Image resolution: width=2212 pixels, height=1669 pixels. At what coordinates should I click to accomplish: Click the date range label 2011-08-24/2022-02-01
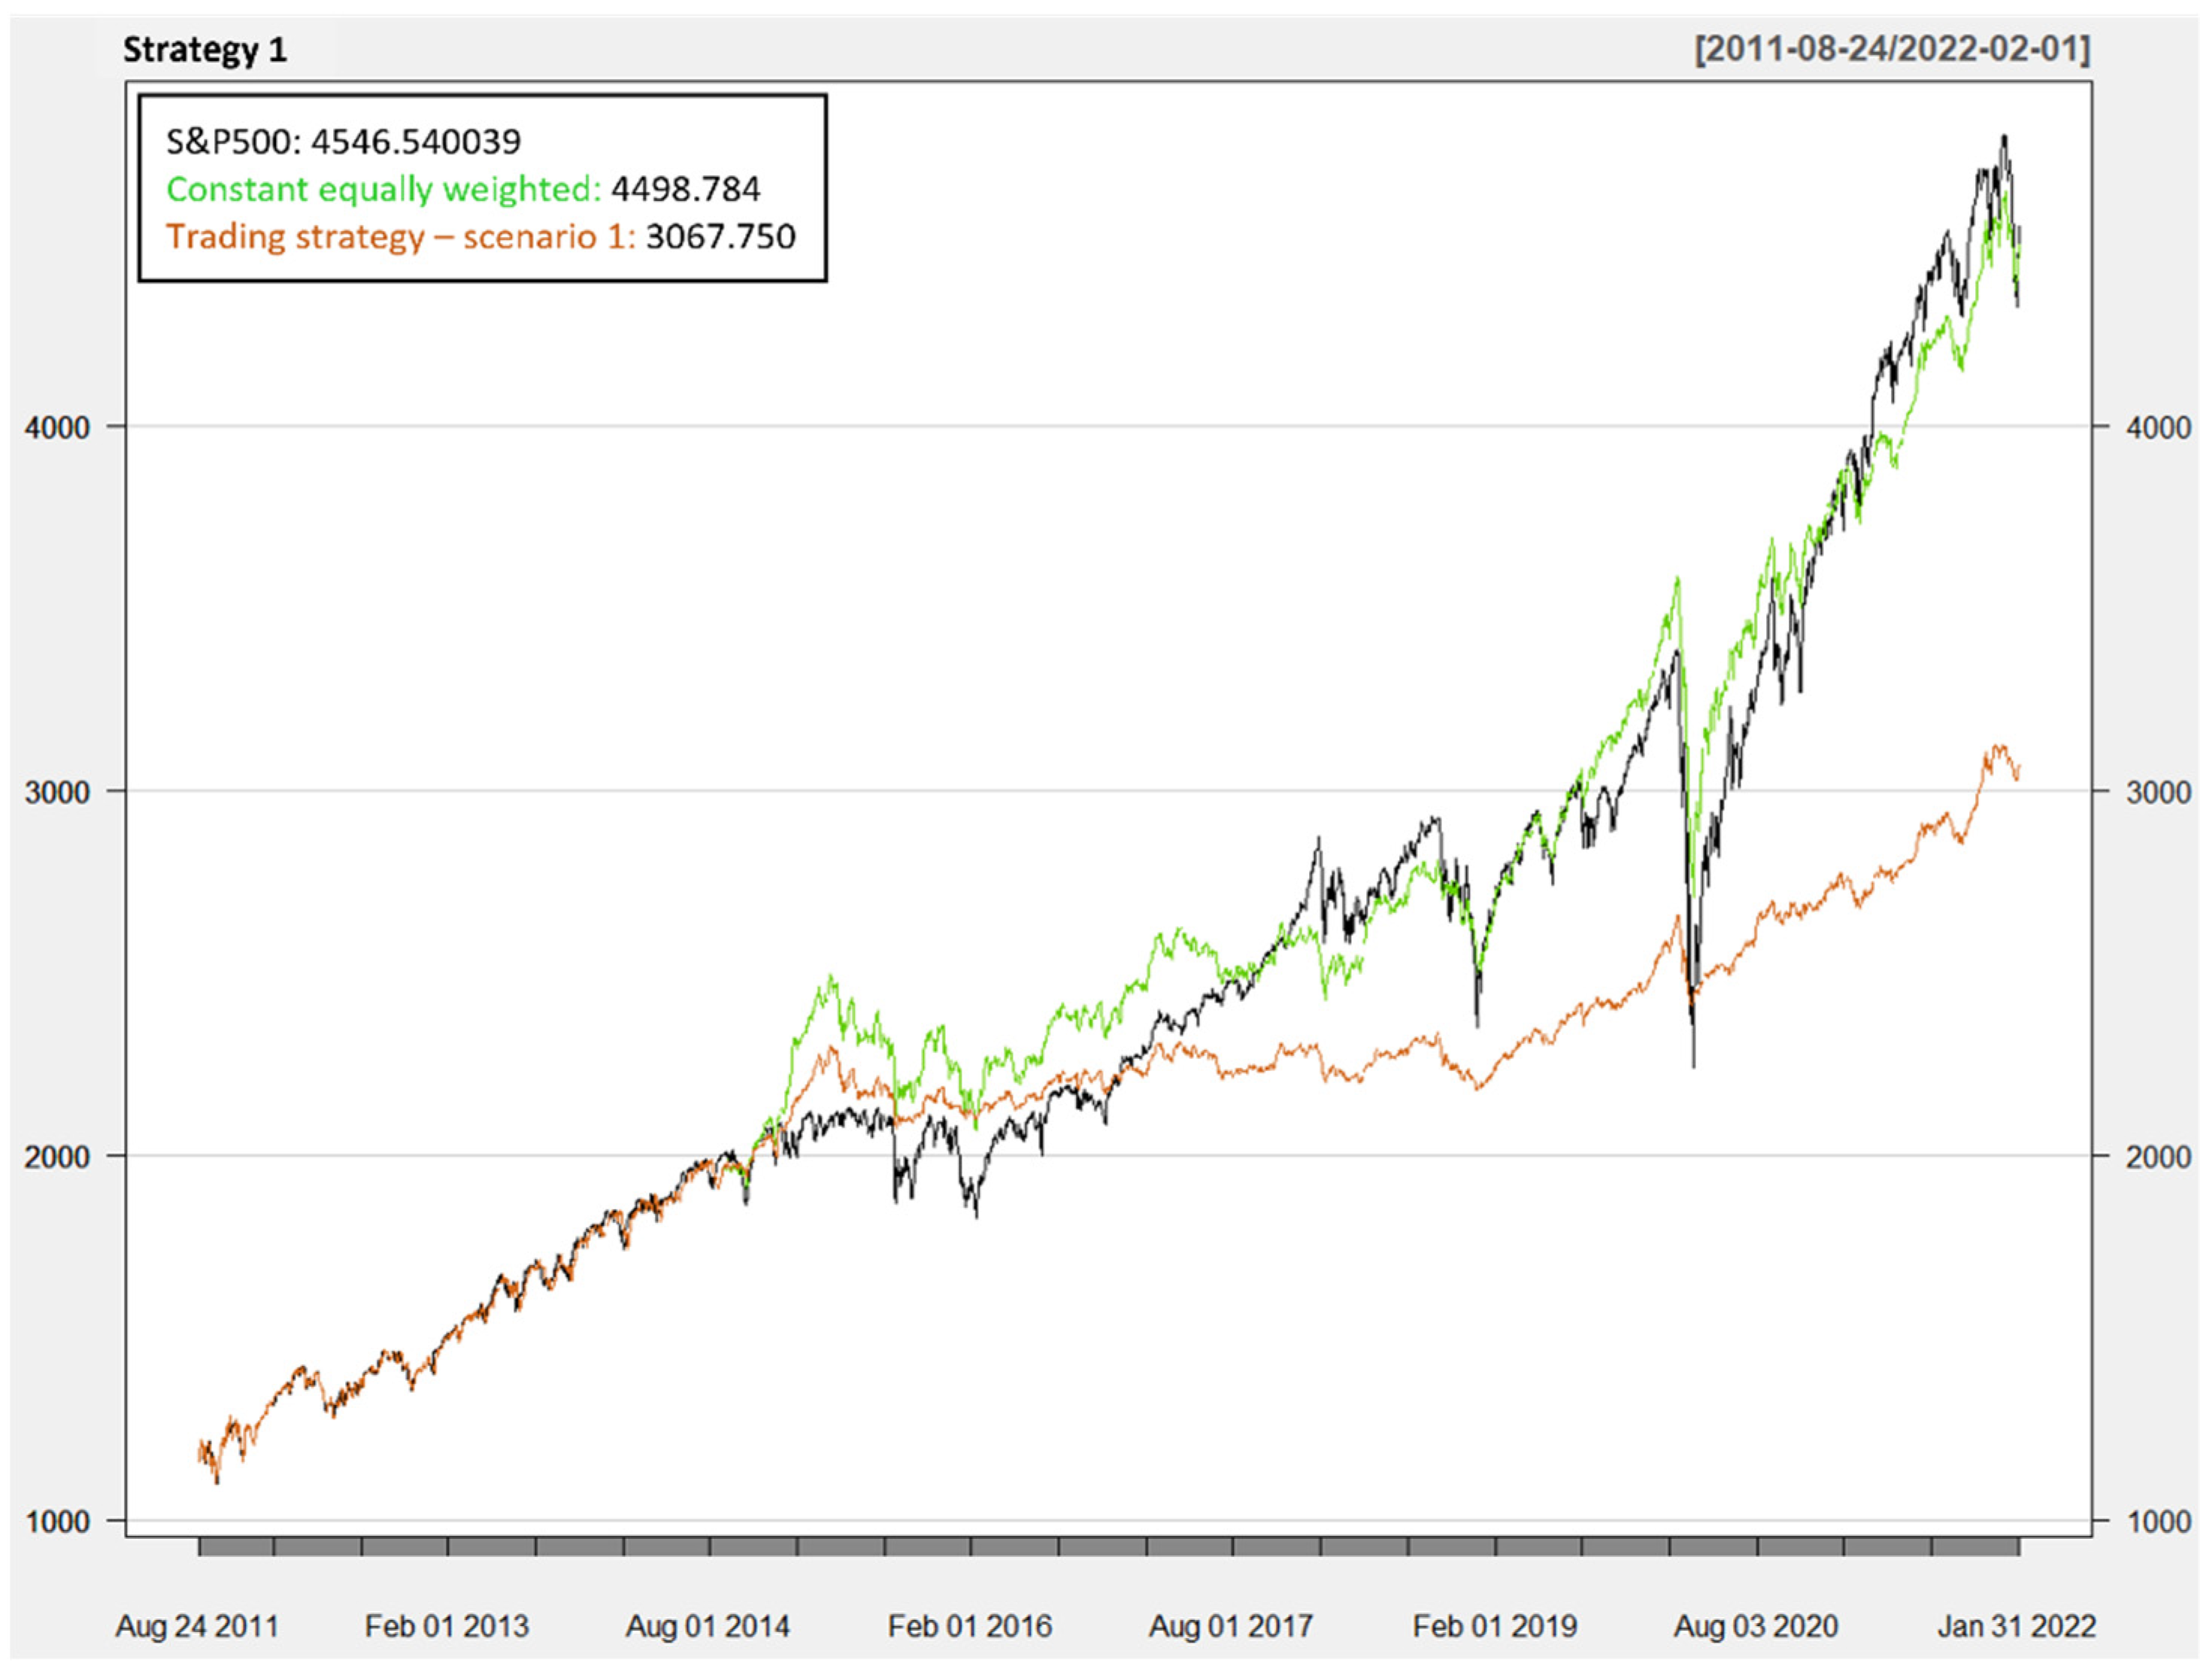[1892, 48]
